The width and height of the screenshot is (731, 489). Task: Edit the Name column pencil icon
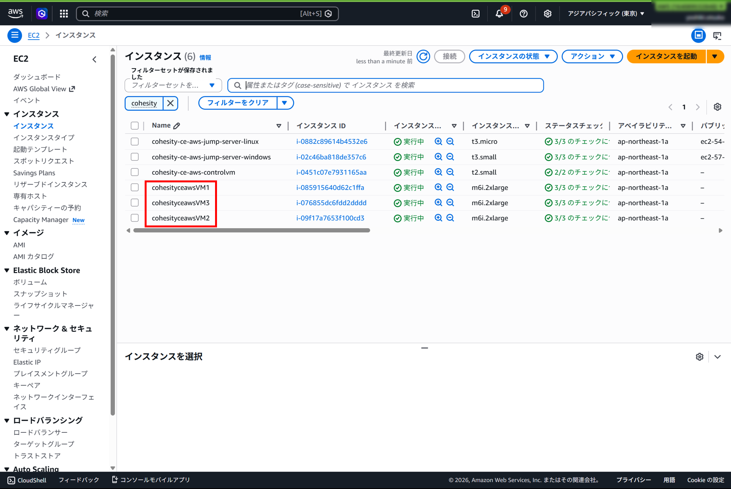[177, 126]
